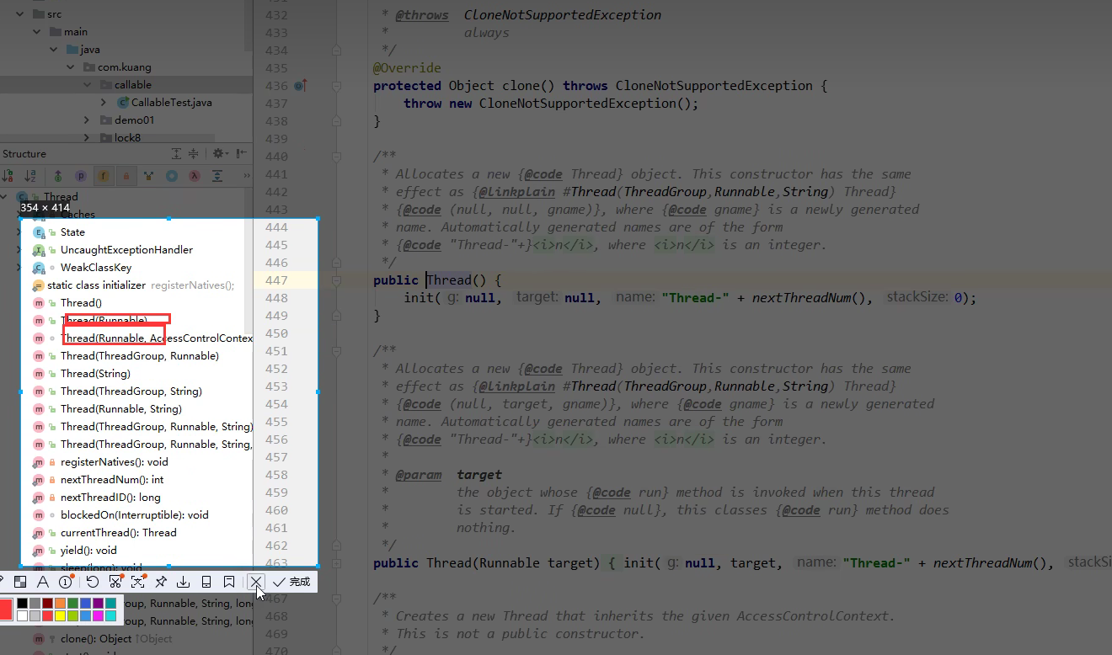Click the 完成 button to finish screenshot
Image resolution: width=1112 pixels, height=655 pixels.
click(x=291, y=582)
